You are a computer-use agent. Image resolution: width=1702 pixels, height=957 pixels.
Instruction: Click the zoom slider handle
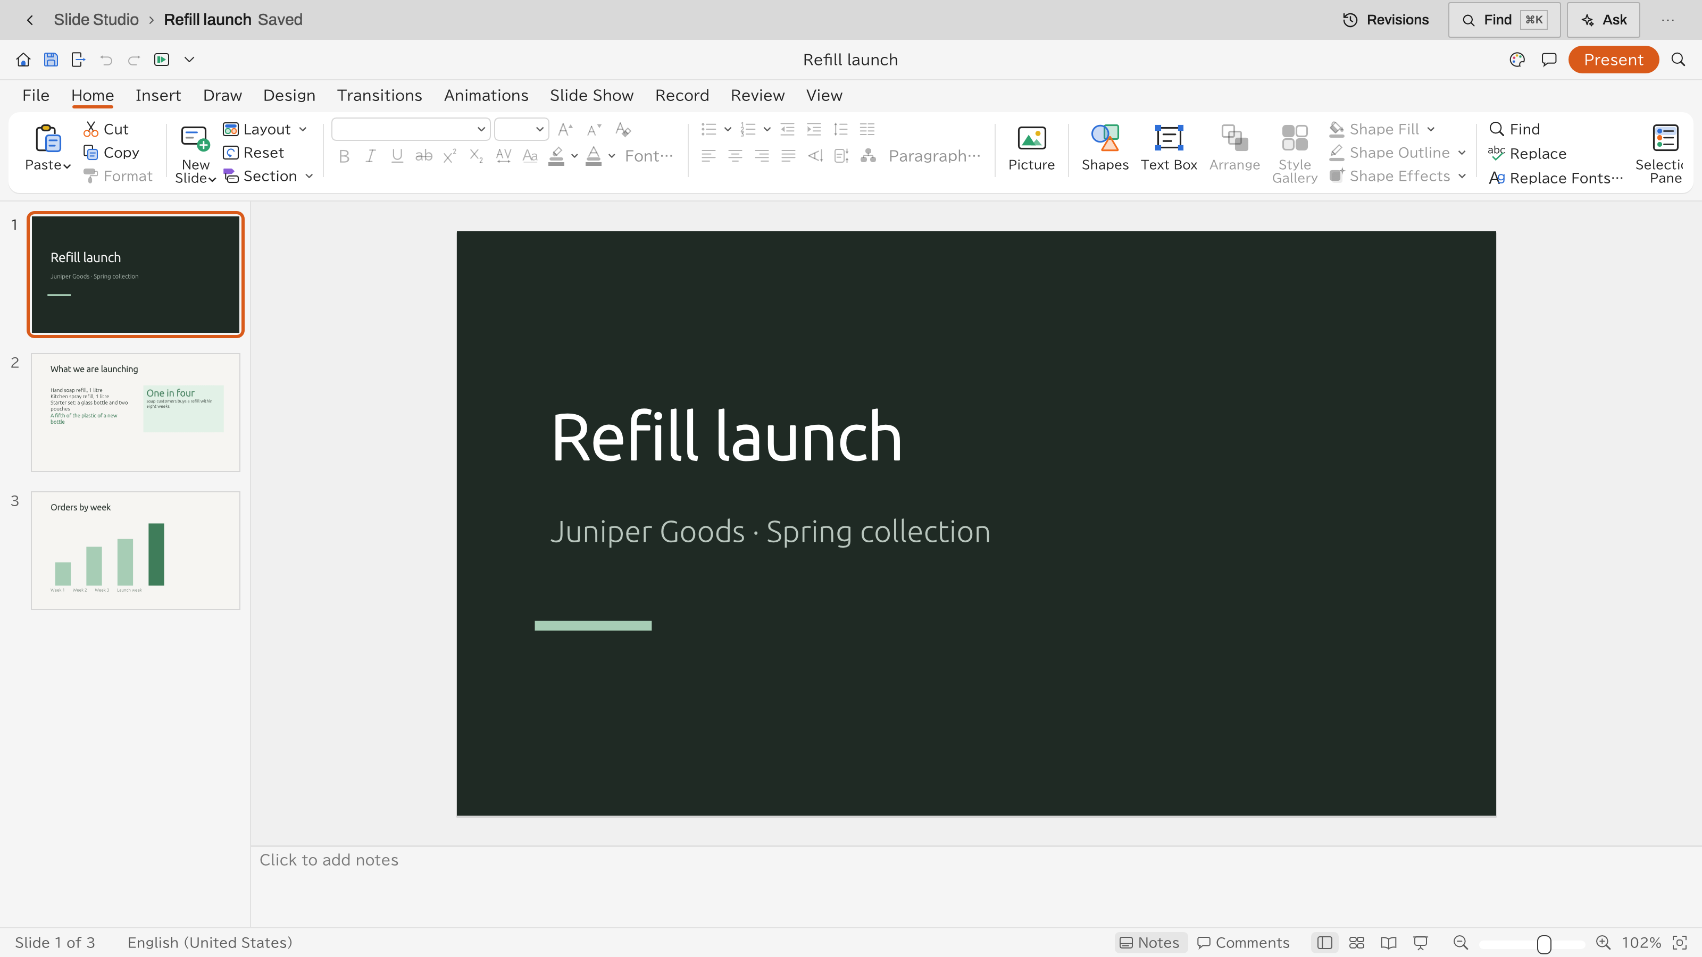1544,944
